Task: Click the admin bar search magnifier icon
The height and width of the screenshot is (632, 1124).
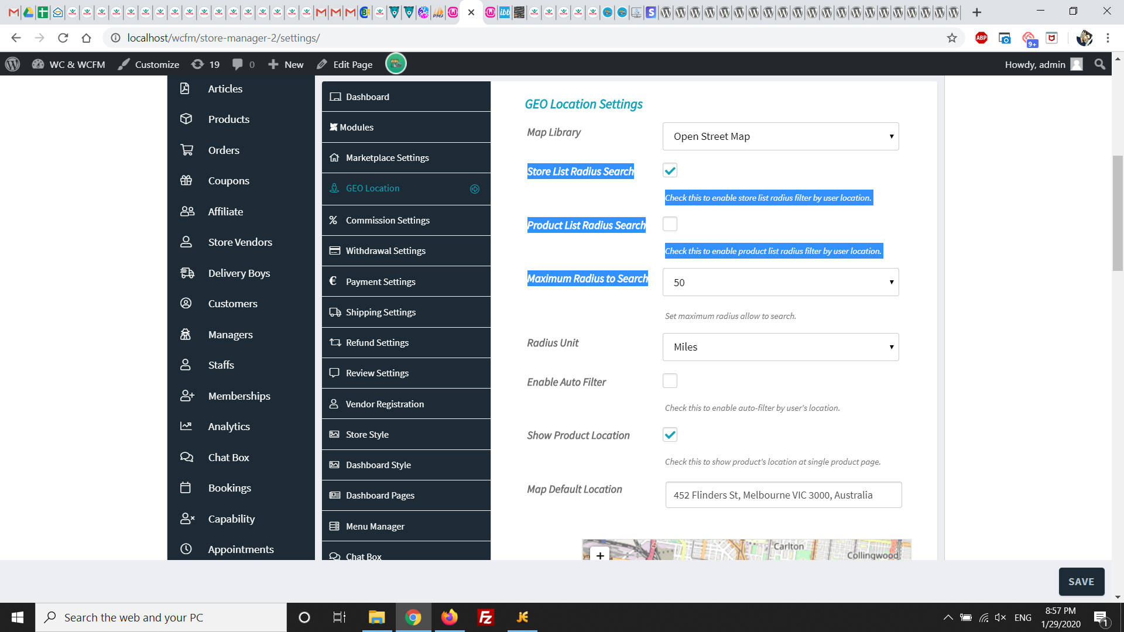Action: click(1100, 64)
